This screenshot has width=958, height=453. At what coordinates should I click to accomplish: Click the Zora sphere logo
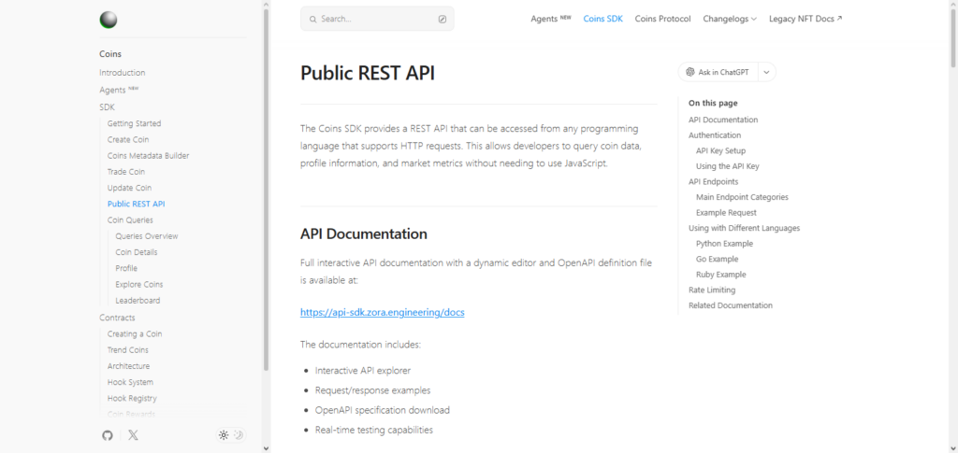(109, 21)
